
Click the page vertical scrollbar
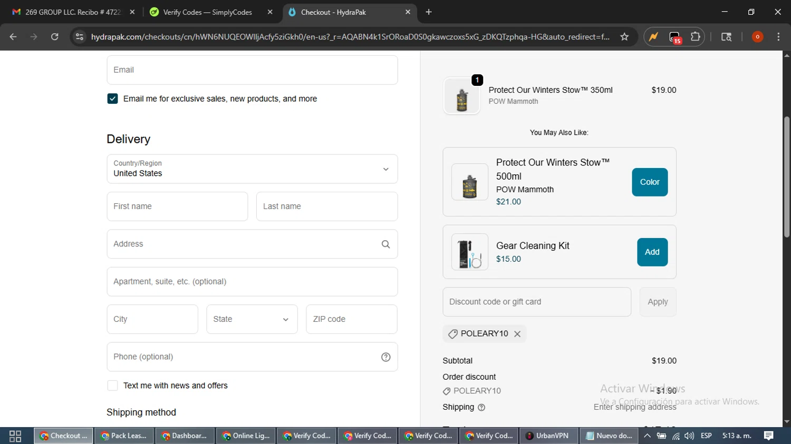[787, 176]
